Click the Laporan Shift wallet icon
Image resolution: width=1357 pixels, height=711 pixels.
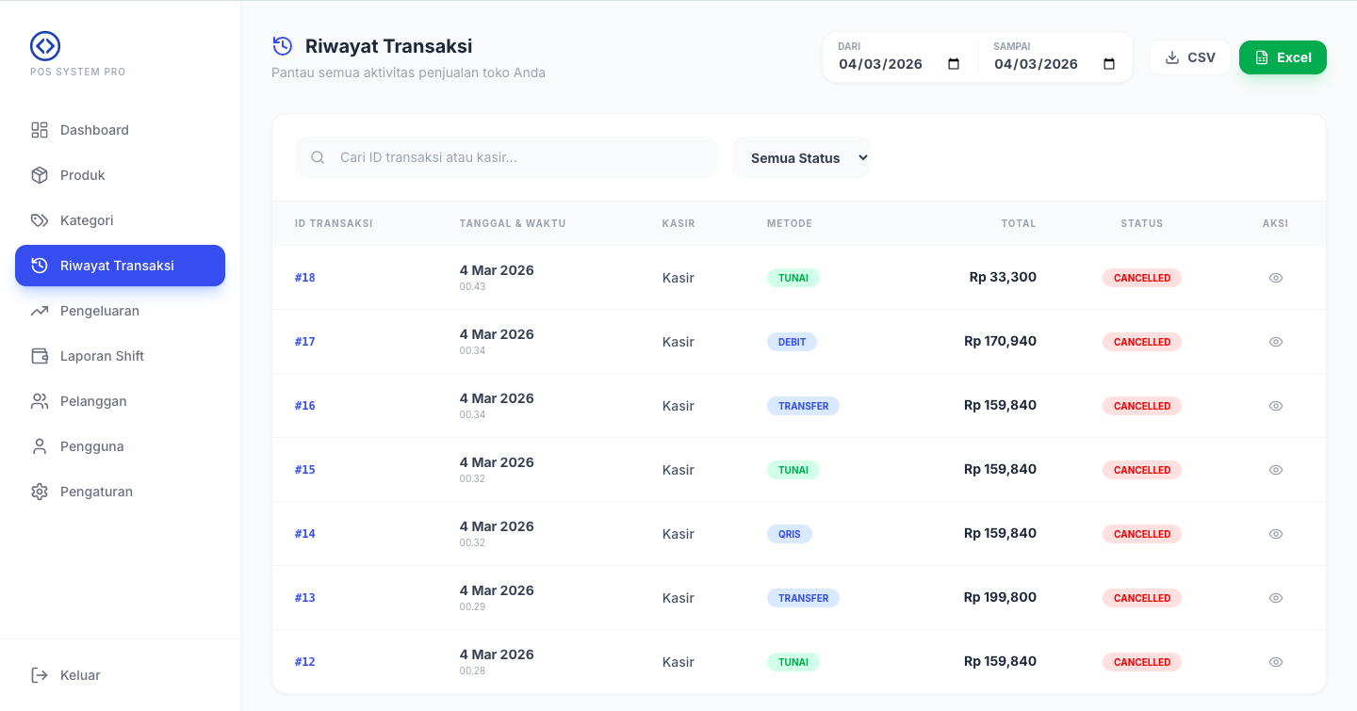click(x=40, y=356)
